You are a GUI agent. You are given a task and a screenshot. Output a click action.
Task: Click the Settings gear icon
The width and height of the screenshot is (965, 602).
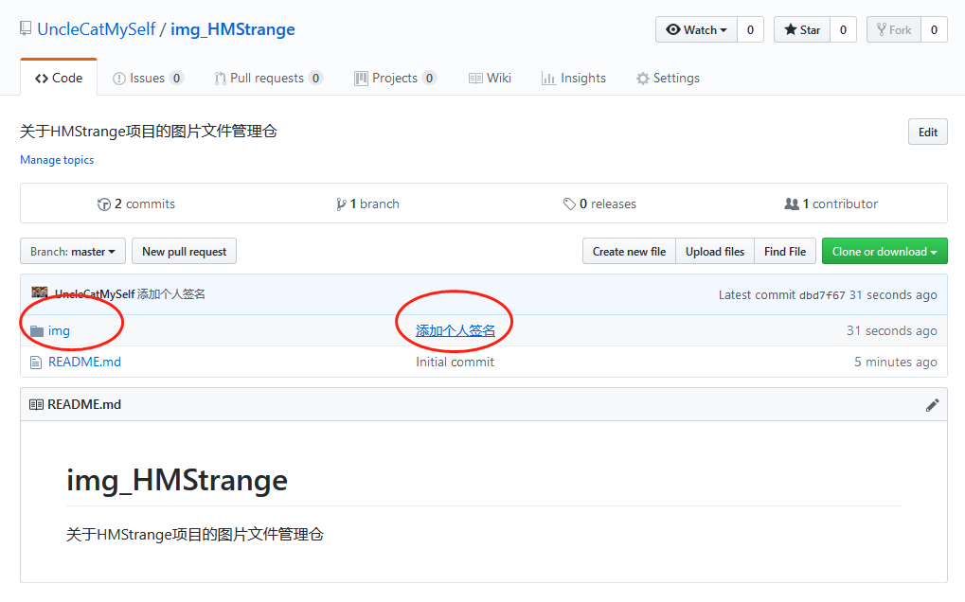point(642,79)
